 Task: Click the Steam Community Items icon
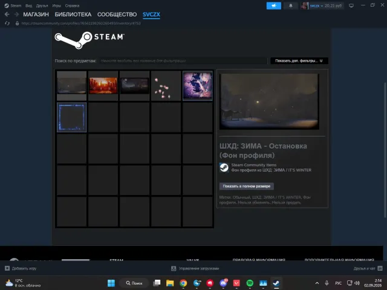click(x=224, y=167)
